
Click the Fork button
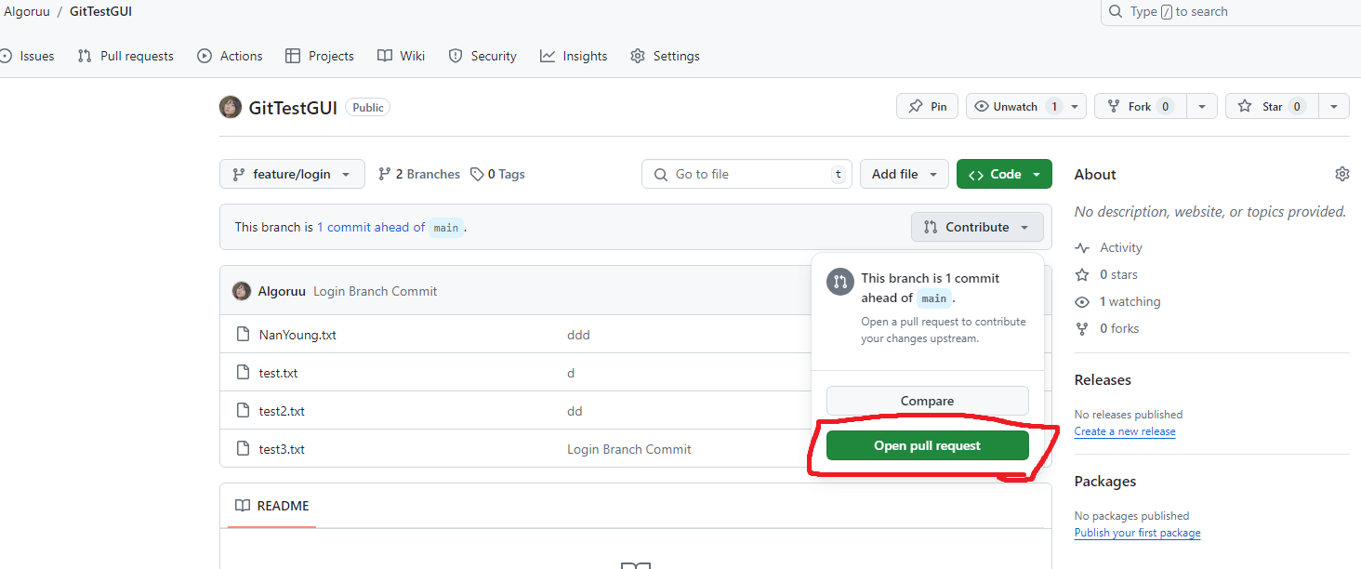tap(1141, 107)
